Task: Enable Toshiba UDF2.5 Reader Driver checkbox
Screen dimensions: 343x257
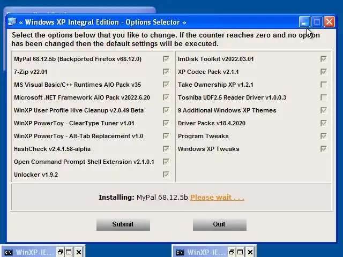Action: (x=324, y=97)
